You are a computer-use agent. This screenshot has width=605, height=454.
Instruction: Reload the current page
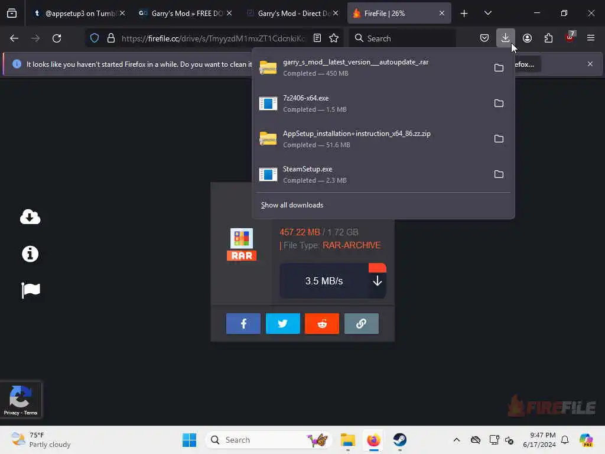pos(57,38)
